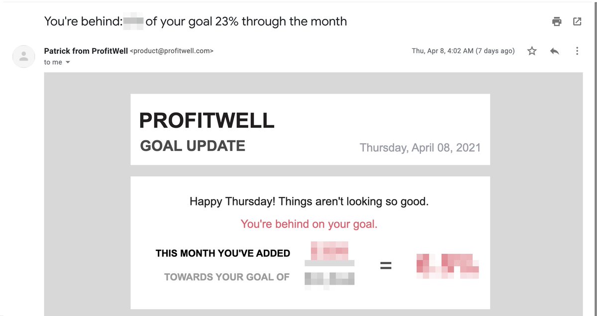Click the Thursday, April 08, 2021 date

[x=420, y=147]
